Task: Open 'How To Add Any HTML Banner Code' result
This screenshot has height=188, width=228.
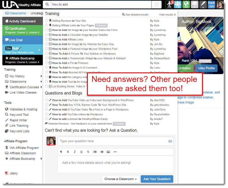Action: tap(89, 105)
